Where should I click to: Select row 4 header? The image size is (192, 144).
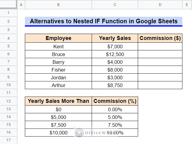[8, 38]
